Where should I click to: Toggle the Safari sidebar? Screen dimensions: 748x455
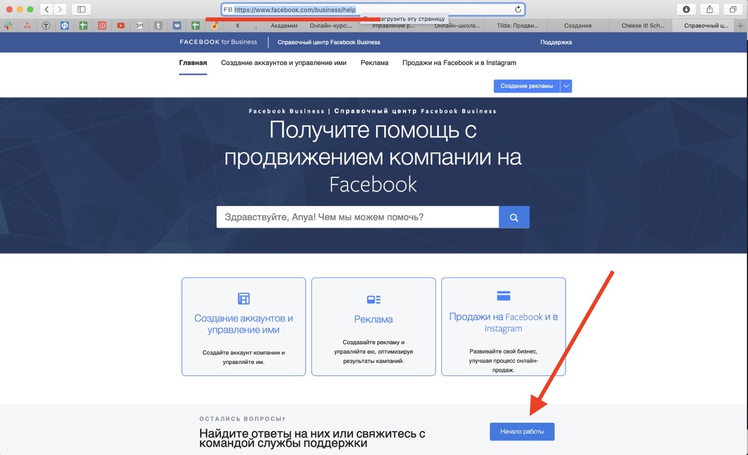81,9
